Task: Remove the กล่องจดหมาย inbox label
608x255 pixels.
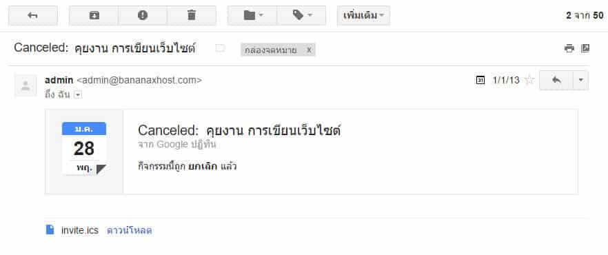Action: [x=309, y=50]
